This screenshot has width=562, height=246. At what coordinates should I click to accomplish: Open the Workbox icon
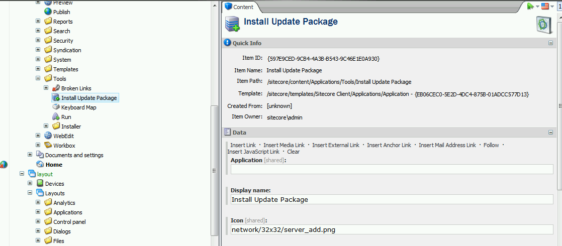[x=48, y=146]
